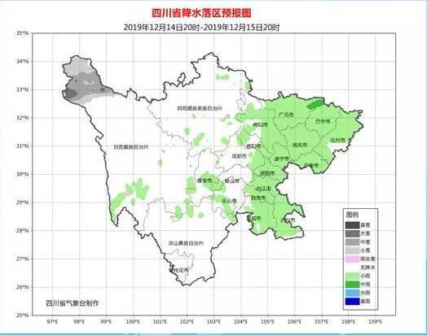Click the red map title 四川省降水落区预报图
The image size is (427, 335).
[201, 13]
